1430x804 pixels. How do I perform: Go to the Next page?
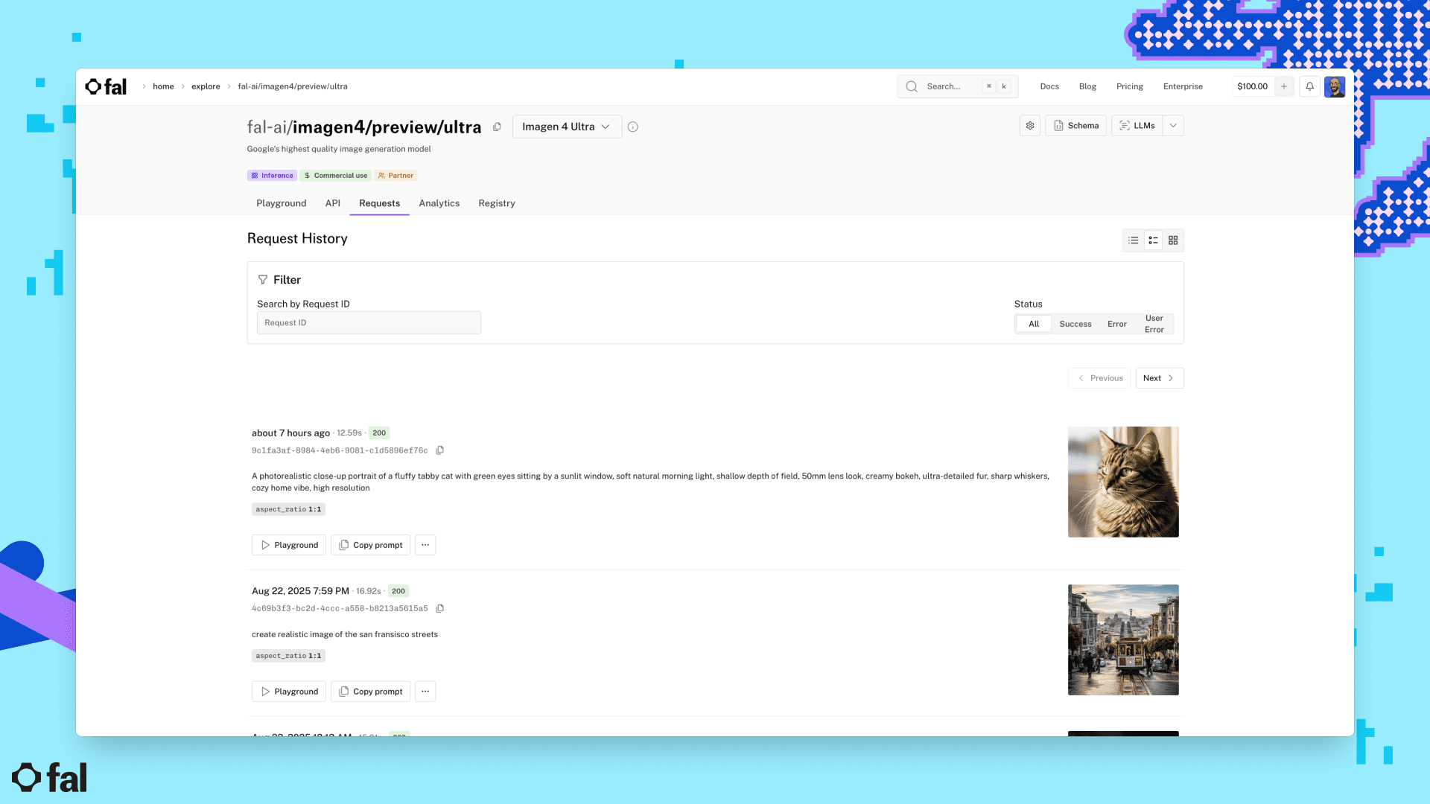tap(1159, 378)
